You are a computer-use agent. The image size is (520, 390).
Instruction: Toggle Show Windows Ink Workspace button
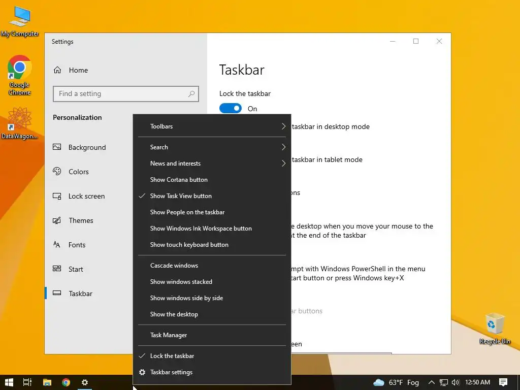[x=212, y=228]
